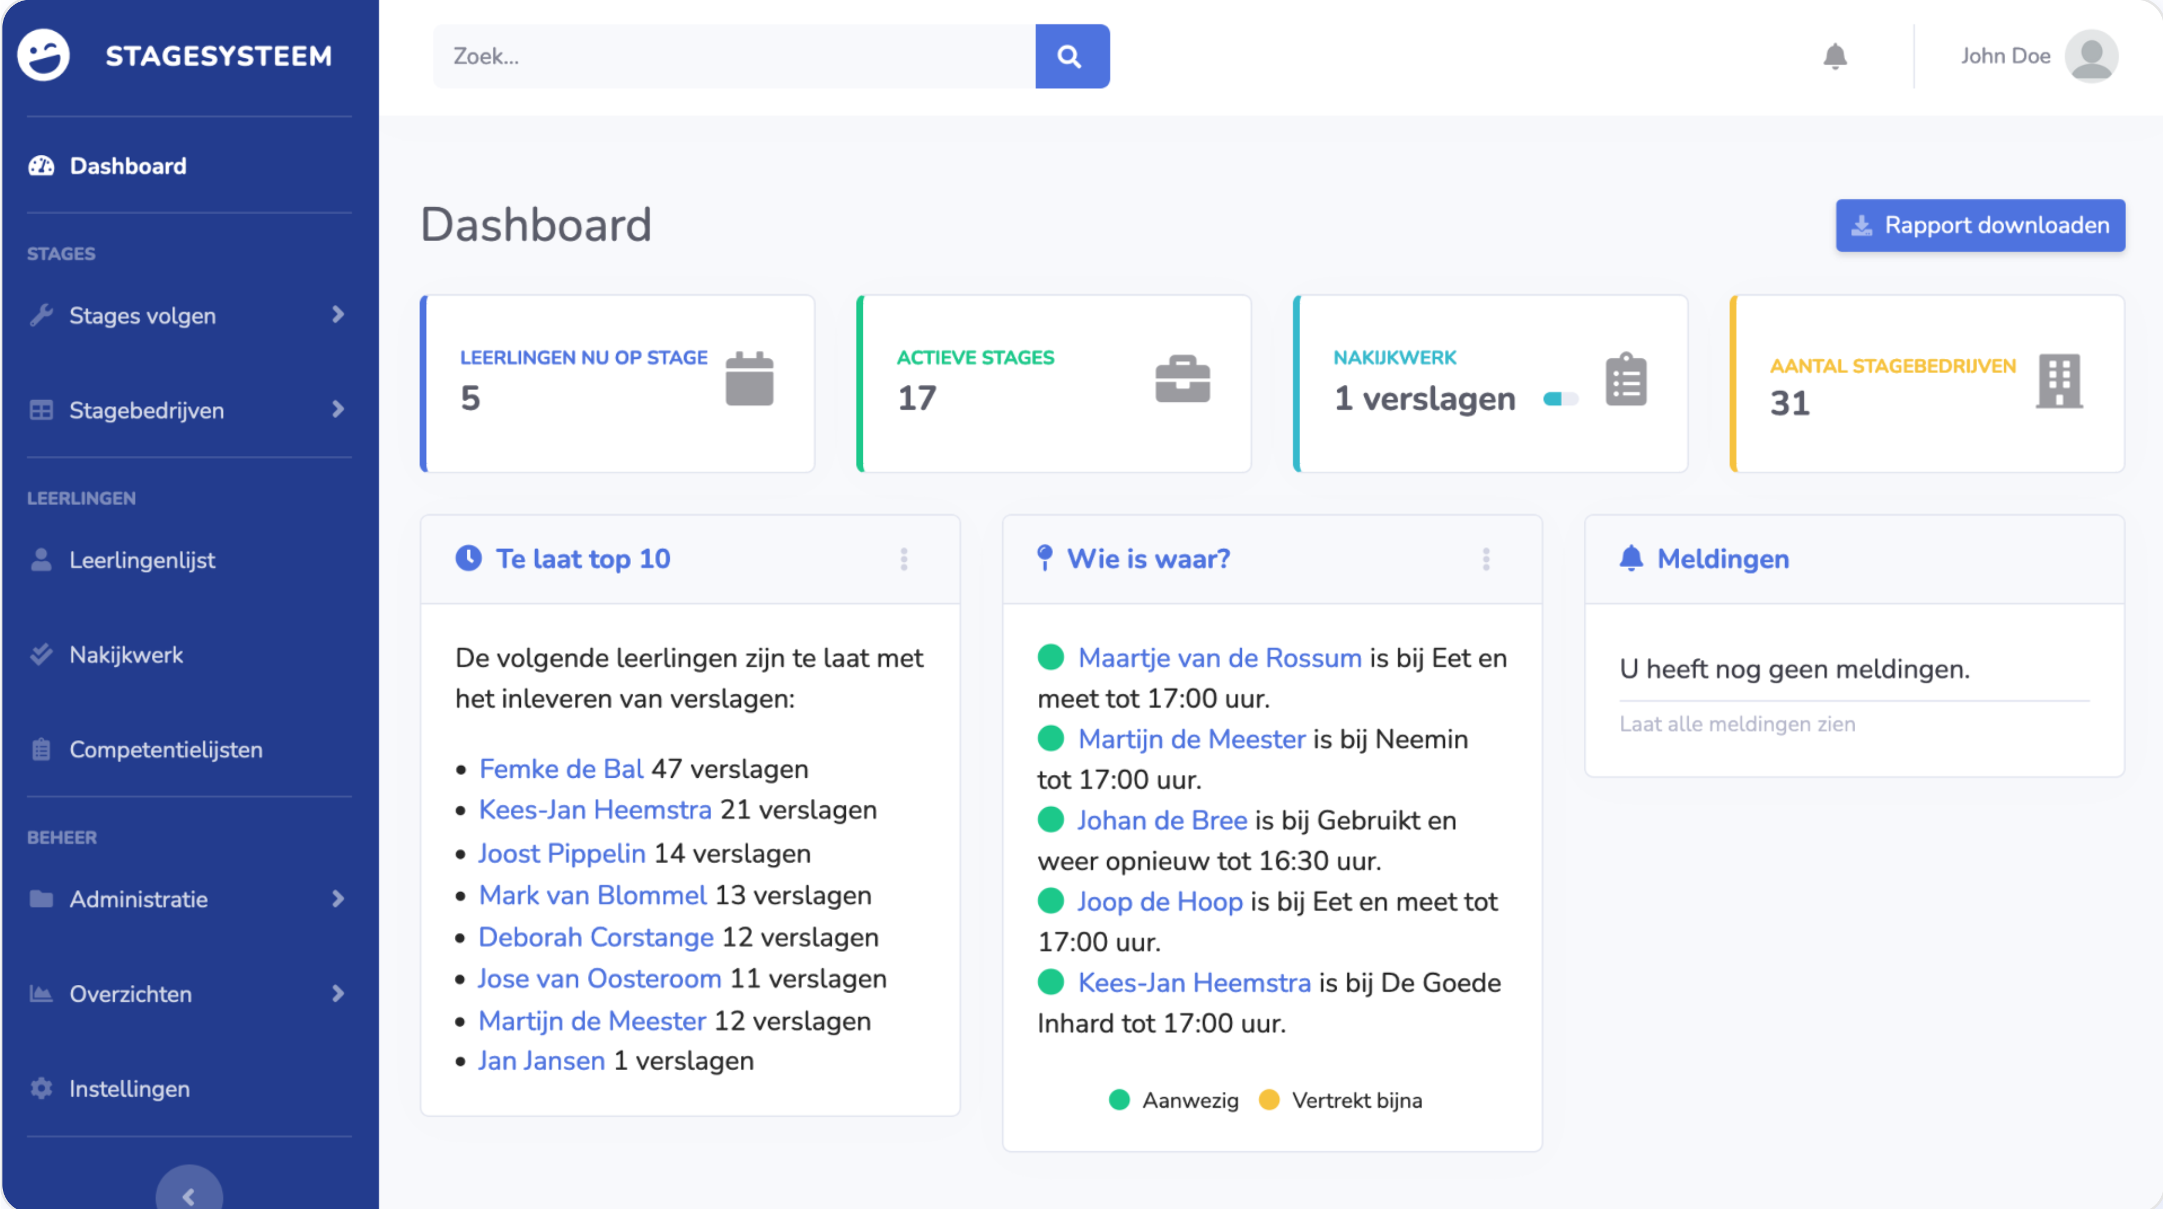Image resolution: width=2163 pixels, height=1209 pixels.
Task: Open Femke de Bal's profile link
Action: pos(560,769)
